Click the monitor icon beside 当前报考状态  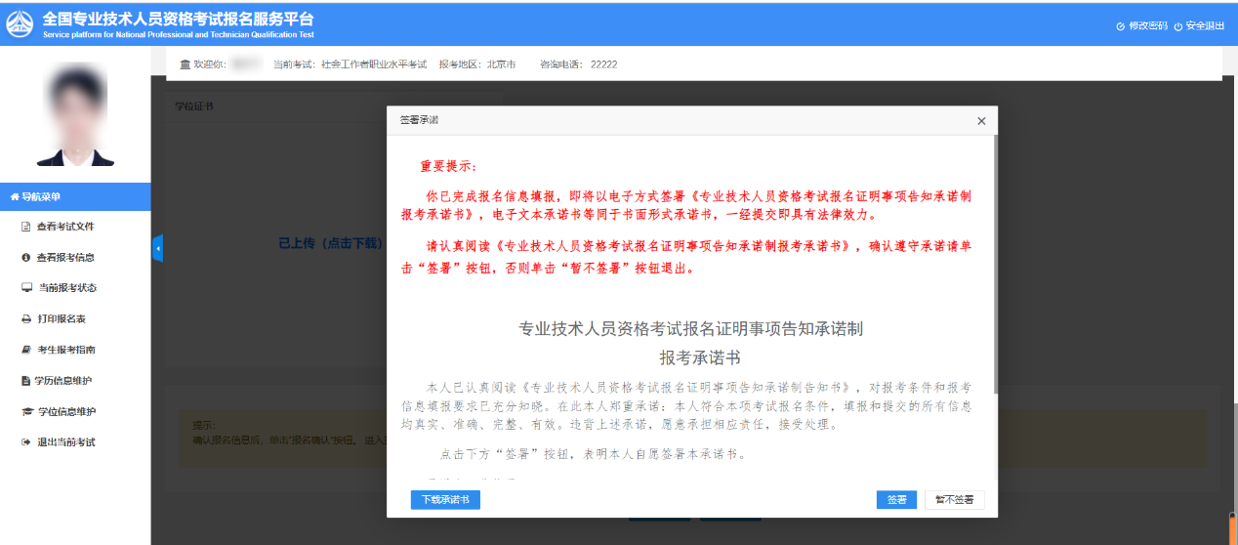tap(26, 288)
